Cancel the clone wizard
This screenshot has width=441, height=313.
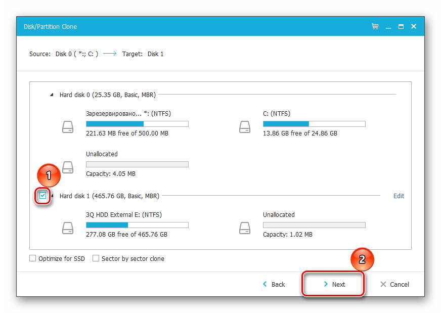394,284
